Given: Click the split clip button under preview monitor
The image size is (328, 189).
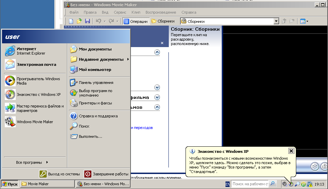Looking at the screenshot, I should (x=315, y=166).
